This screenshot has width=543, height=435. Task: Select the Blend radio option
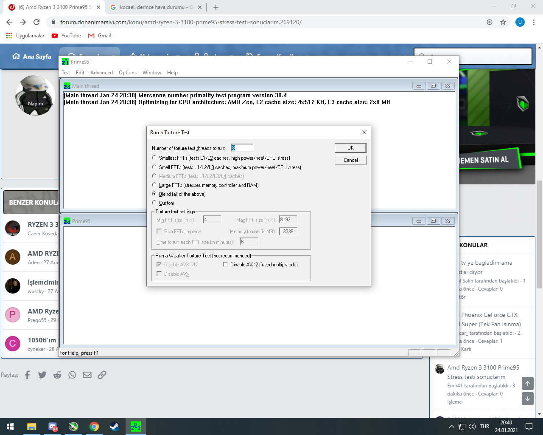[x=154, y=194]
